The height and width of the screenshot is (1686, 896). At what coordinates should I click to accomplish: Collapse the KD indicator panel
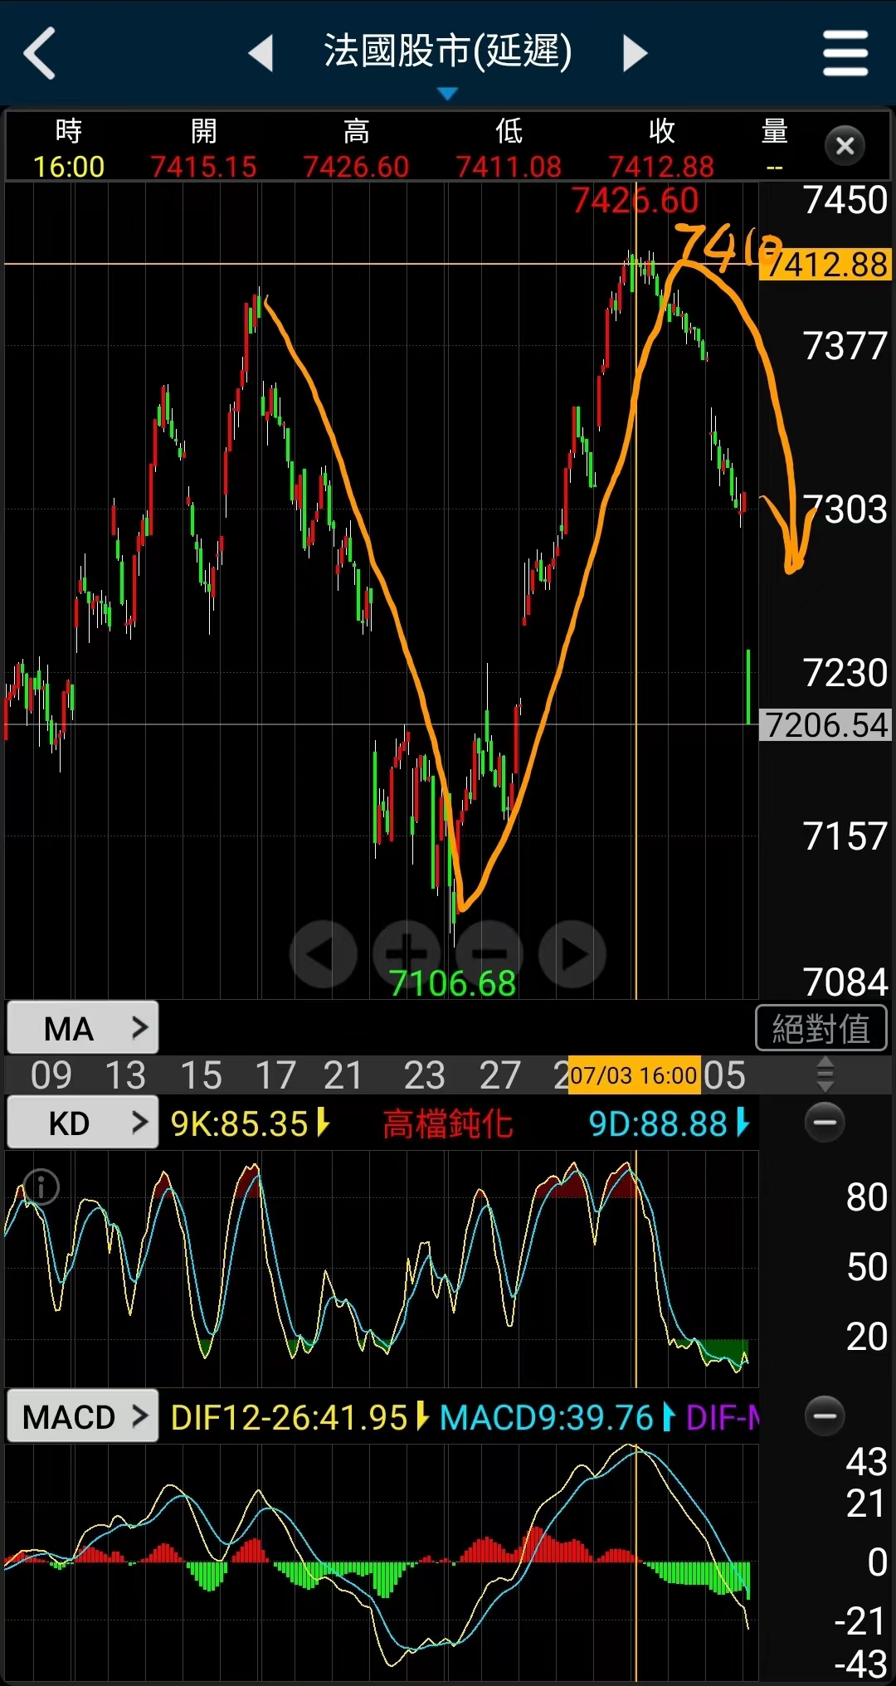tap(825, 1123)
